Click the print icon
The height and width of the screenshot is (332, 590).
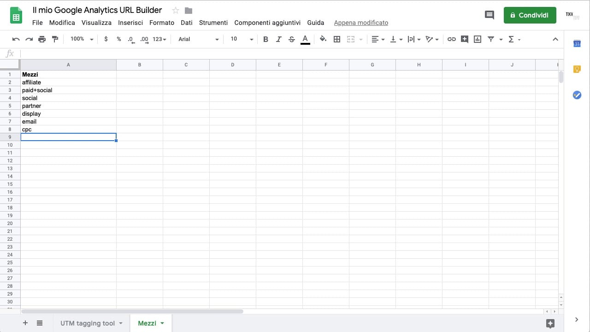click(x=42, y=39)
